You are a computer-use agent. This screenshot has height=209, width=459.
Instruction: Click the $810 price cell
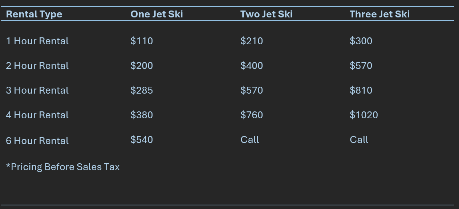(361, 90)
